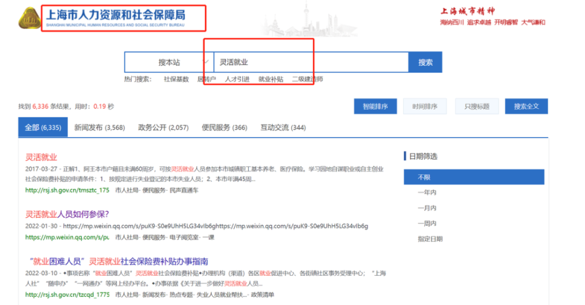Click URL http://rsj.sh.gov.cn/tzcqd_1775
The height and width of the screenshot is (305, 585).
pyautogui.click(x=67, y=294)
